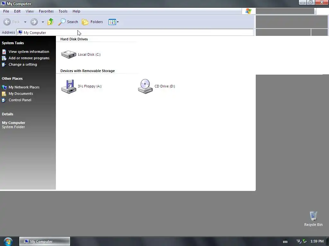Open My Documents link
Viewport: 329px width, 246px height.
coord(21,94)
